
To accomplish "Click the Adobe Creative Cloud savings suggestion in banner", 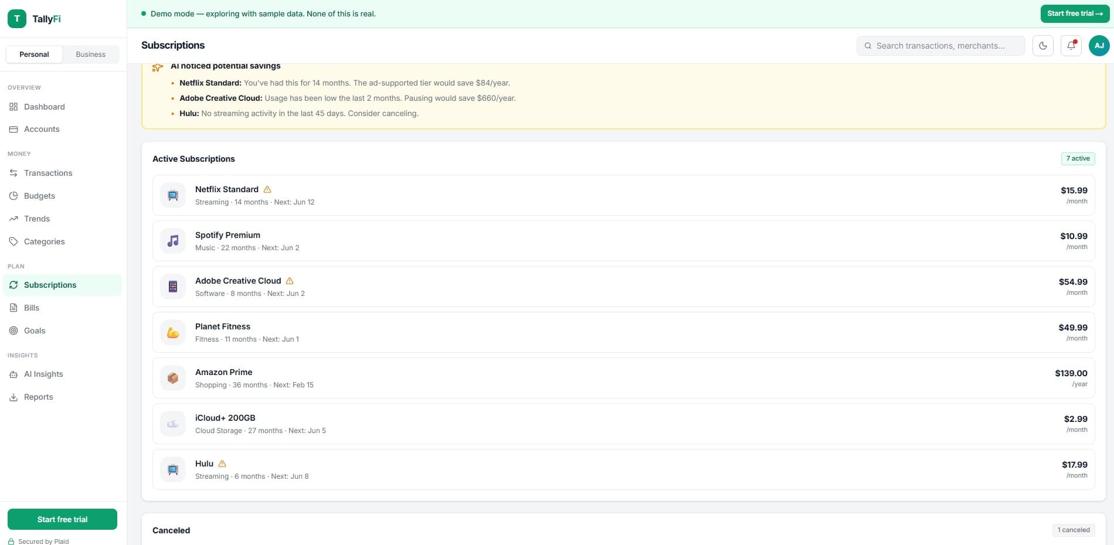I will (x=348, y=98).
